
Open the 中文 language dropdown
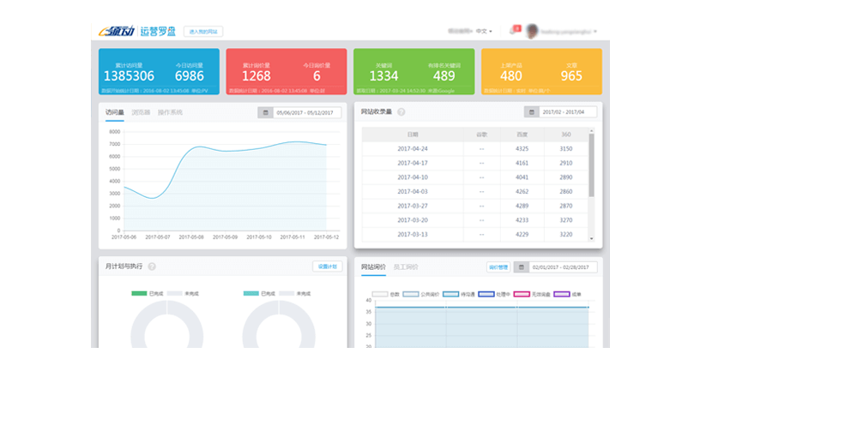483,31
